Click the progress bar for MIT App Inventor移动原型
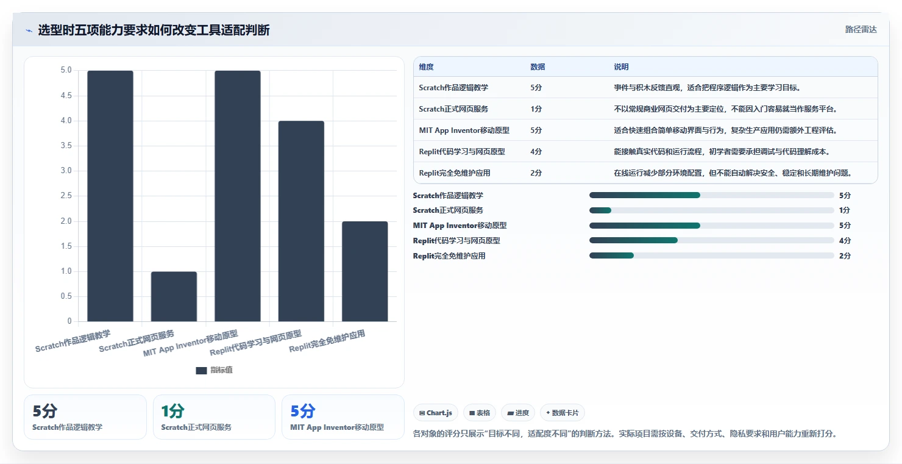902x464 pixels. coord(711,226)
